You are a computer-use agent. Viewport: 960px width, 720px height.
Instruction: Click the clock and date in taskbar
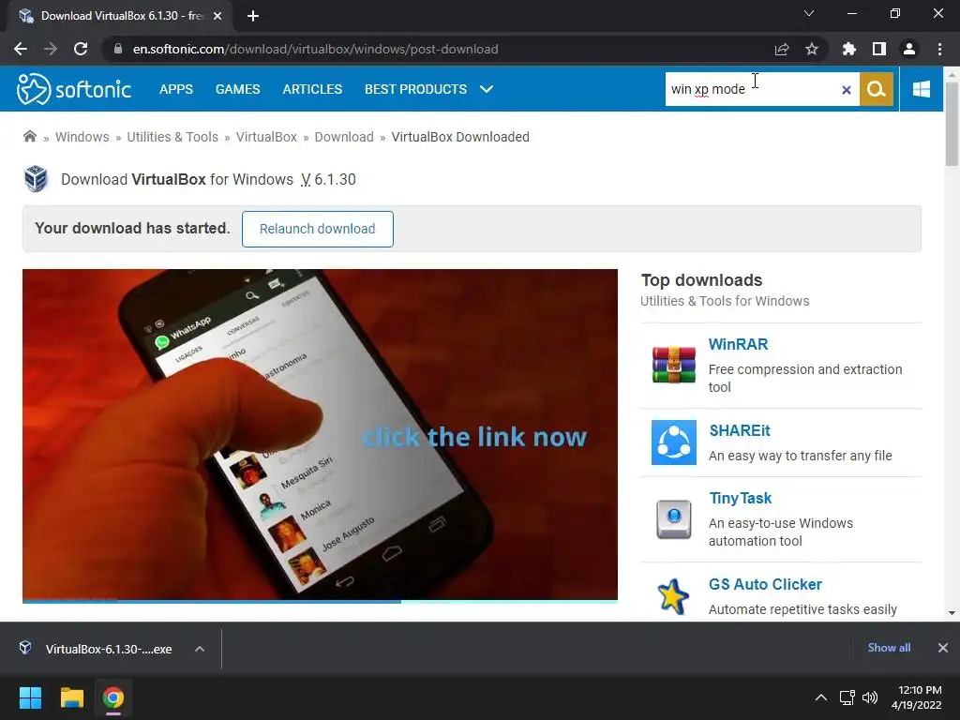(x=917, y=697)
